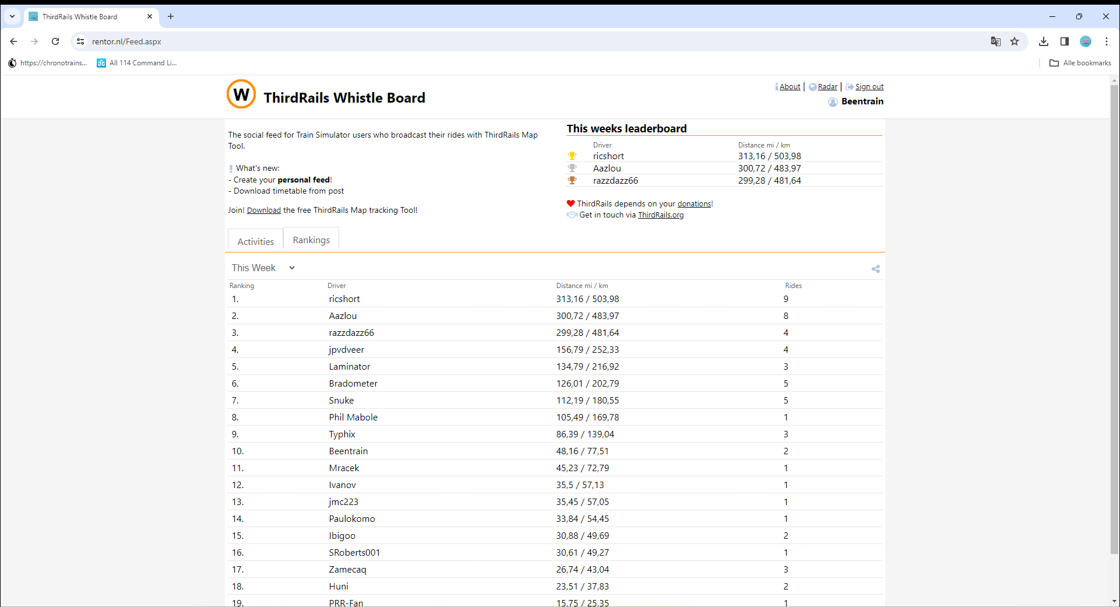This screenshot has height=607, width=1120.
Task: Click Snuke in the rankings table
Action: [x=341, y=401]
